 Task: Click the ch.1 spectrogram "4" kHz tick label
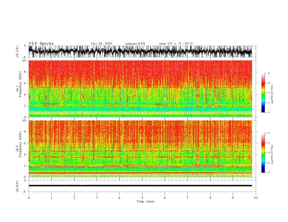click(25, 95)
